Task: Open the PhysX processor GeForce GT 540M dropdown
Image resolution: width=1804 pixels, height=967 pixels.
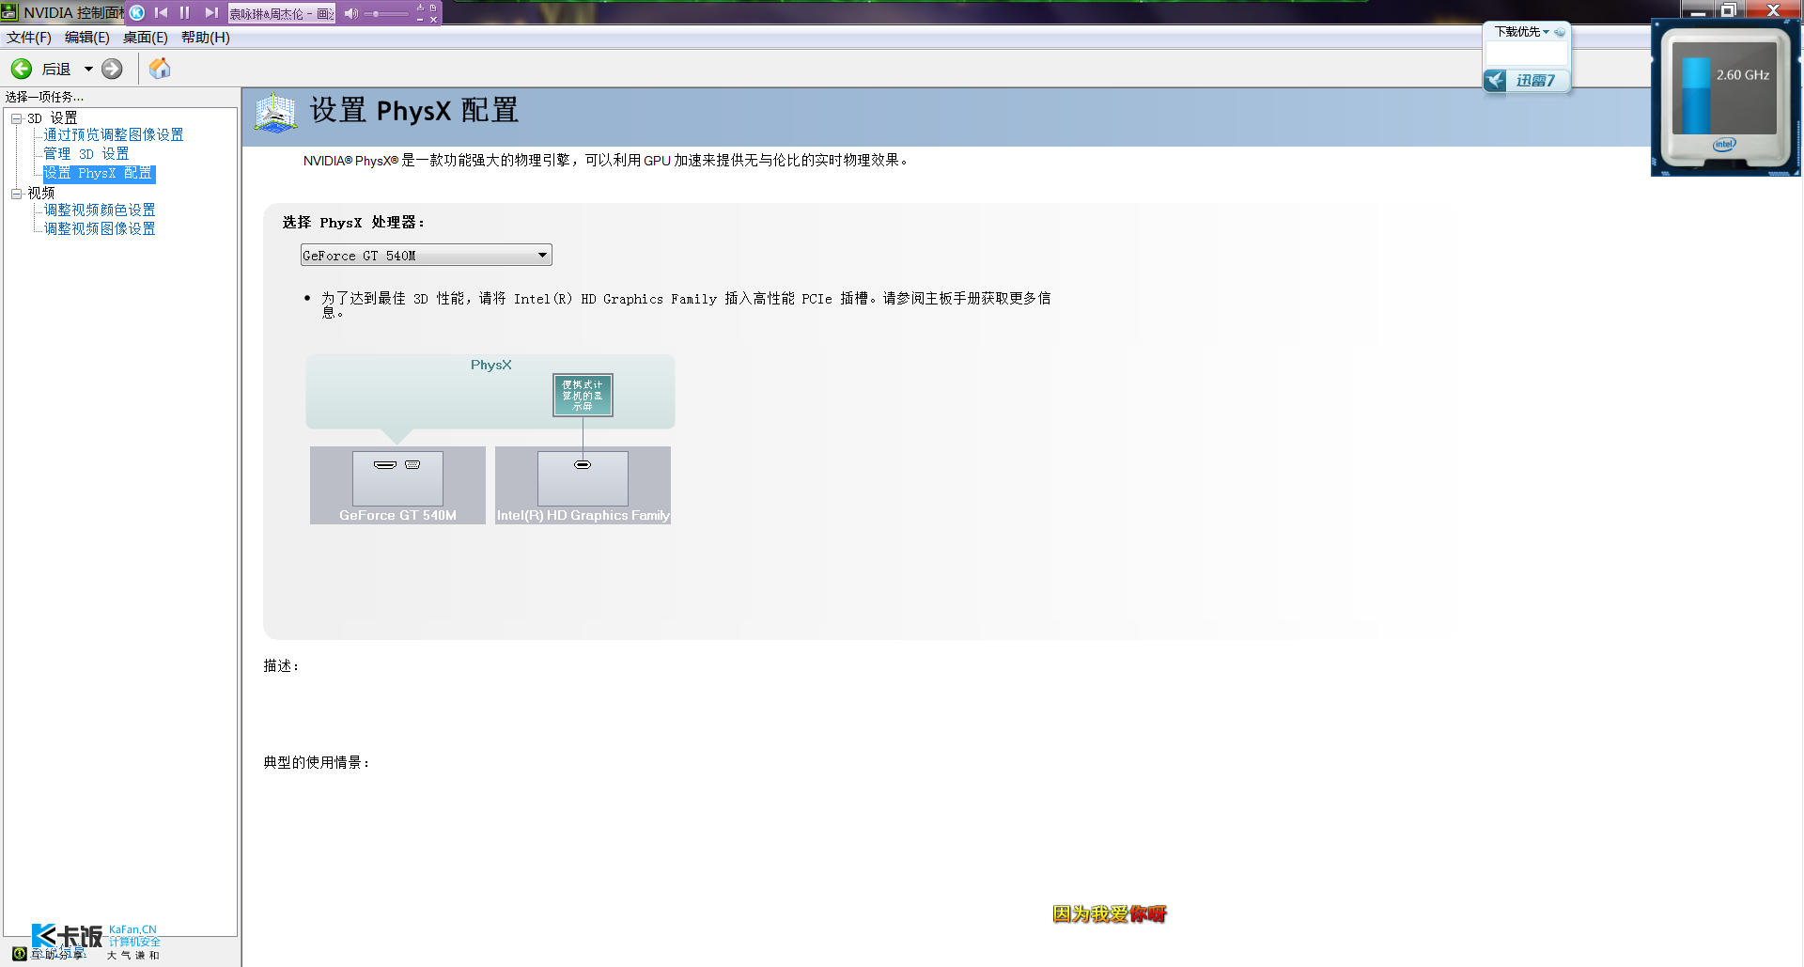Action: pos(426,256)
